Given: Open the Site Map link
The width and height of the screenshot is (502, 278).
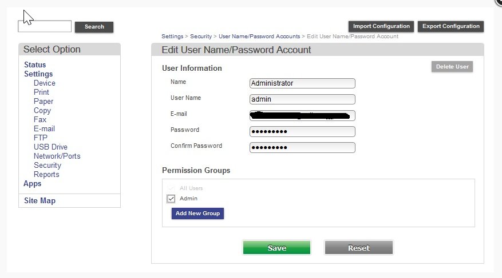Looking at the screenshot, I should (x=39, y=201).
